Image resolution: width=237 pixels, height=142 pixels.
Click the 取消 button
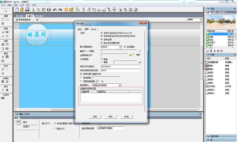click(x=127, y=116)
